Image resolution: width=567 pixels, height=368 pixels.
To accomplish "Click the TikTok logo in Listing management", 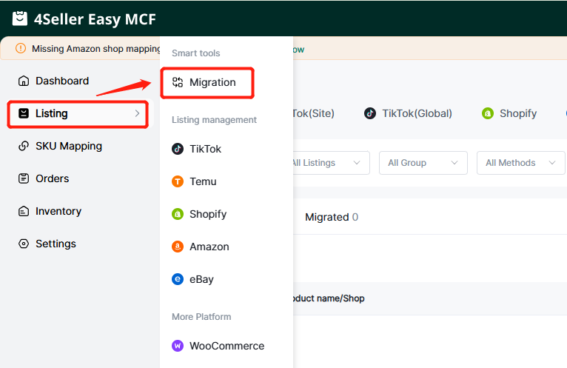I will [x=178, y=149].
